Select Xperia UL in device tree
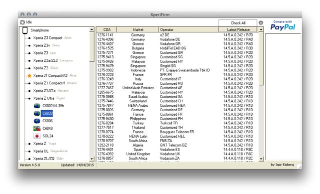 pos(41,151)
